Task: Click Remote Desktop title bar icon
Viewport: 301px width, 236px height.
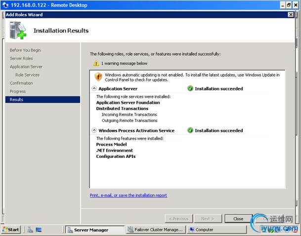Action: (x=5, y=5)
